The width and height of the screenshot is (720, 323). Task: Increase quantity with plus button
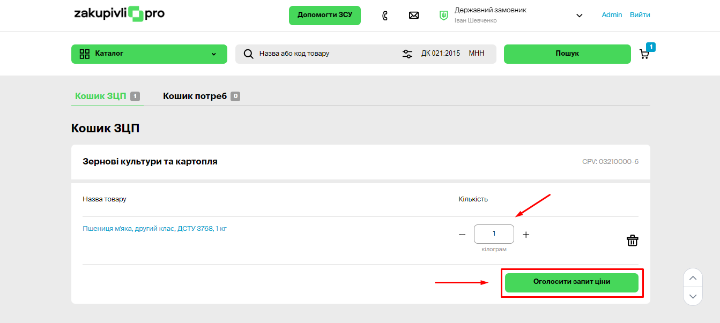526,235
